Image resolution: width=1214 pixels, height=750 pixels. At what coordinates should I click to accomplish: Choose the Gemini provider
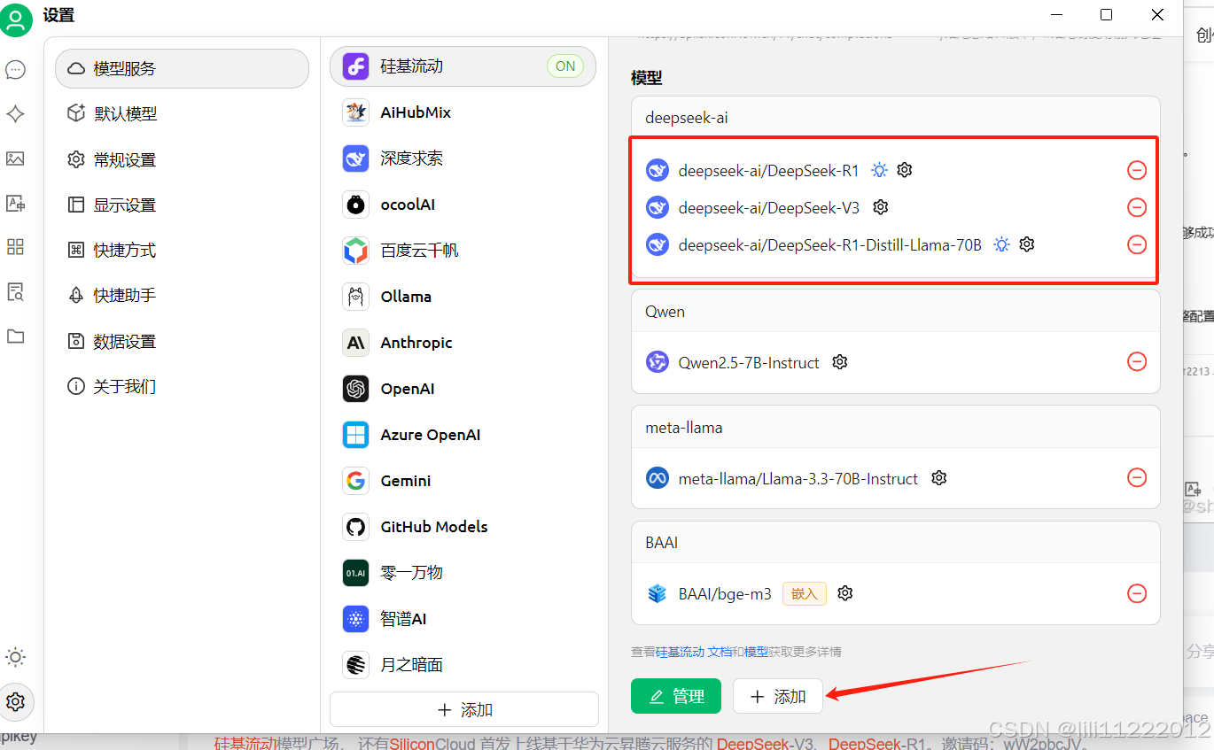[463, 481]
